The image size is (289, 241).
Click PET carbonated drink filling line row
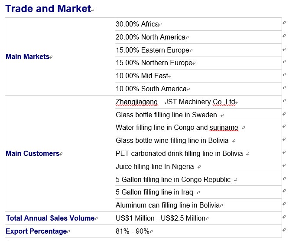(198, 153)
